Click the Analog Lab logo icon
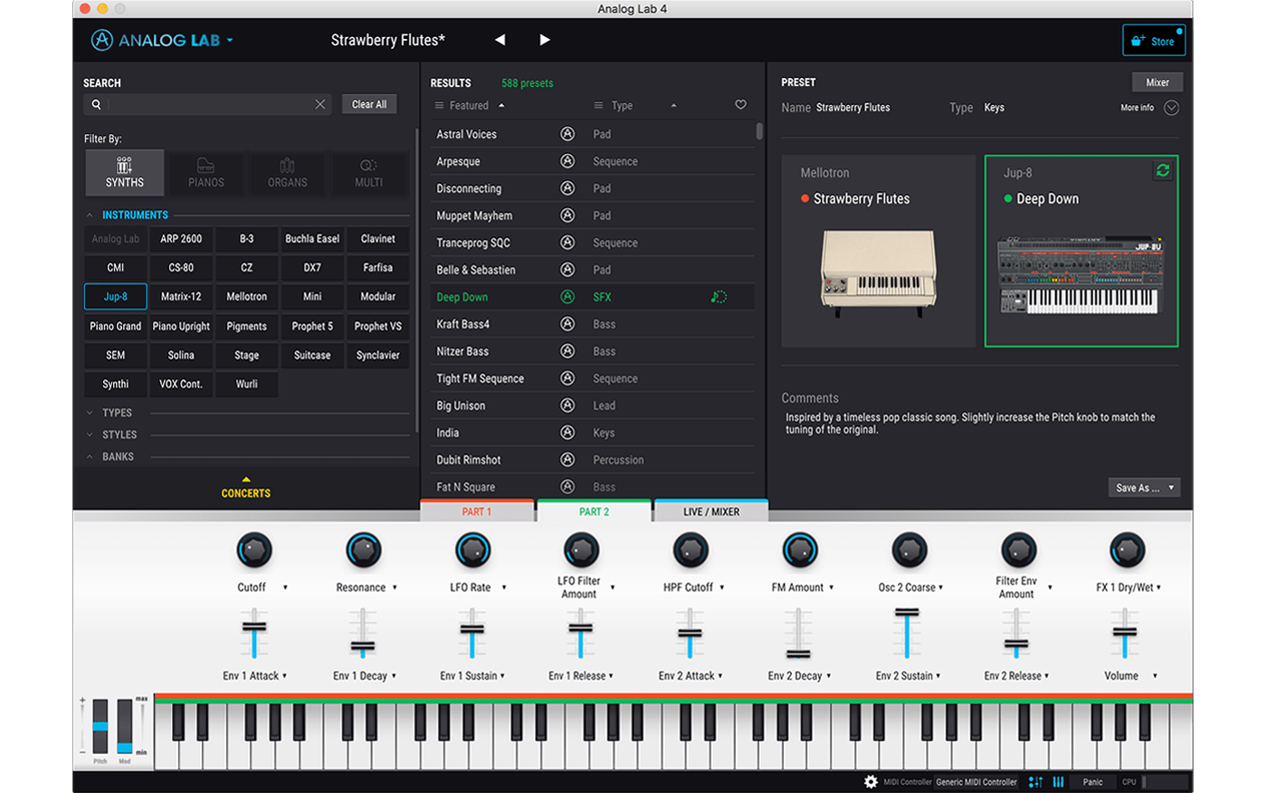The image size is (1267, 793). [x=102, y=40]
